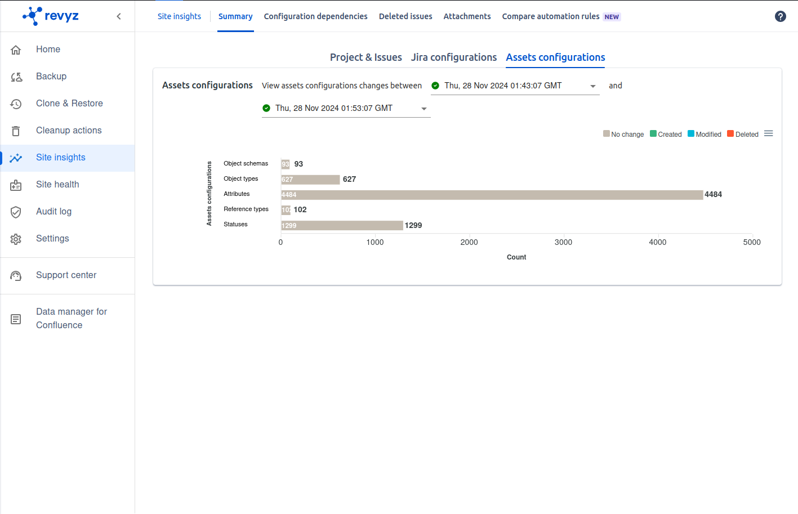Select the Cleanup actions trash icon
The width and height of the screenshot is (798, 514).
point(16,131)
